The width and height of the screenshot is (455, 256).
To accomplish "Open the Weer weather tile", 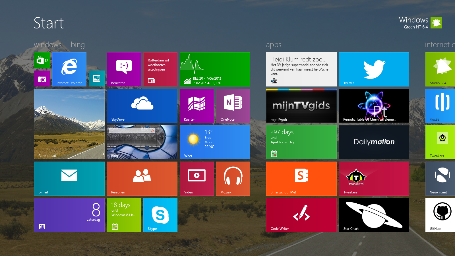I will [x=215, y=142].
